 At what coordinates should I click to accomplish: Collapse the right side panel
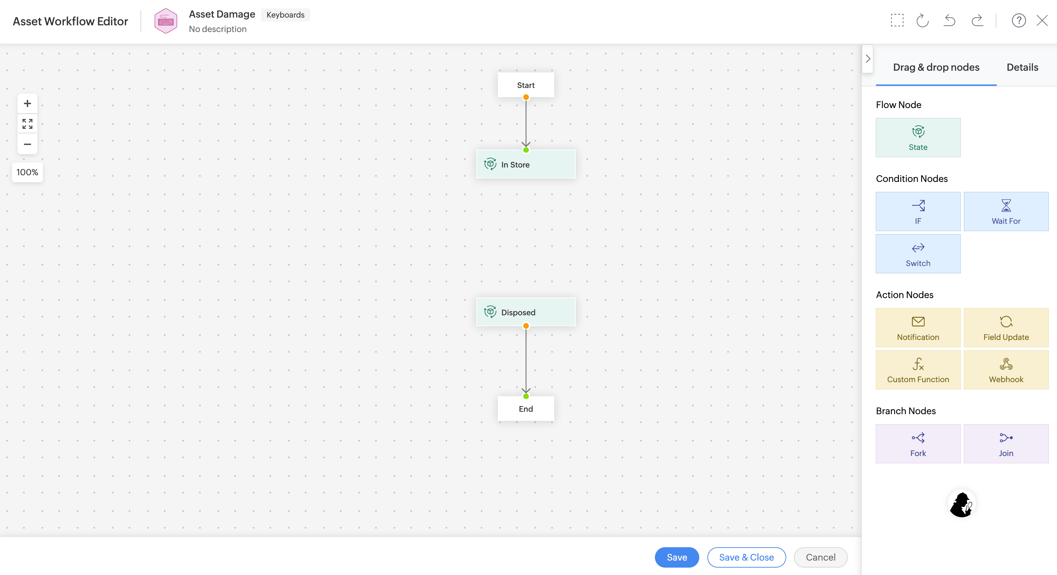point(868,59)
